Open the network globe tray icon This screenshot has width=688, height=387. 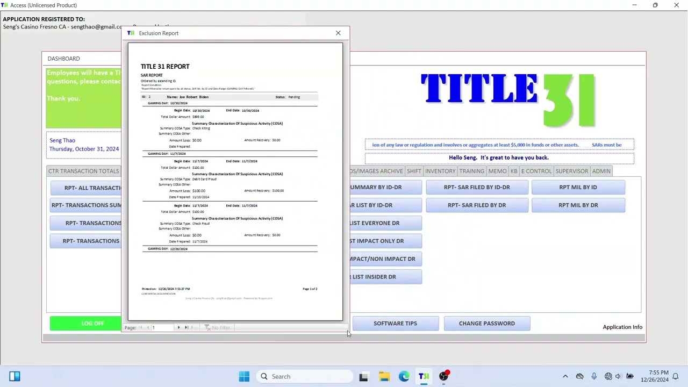[x=608, y=376]
